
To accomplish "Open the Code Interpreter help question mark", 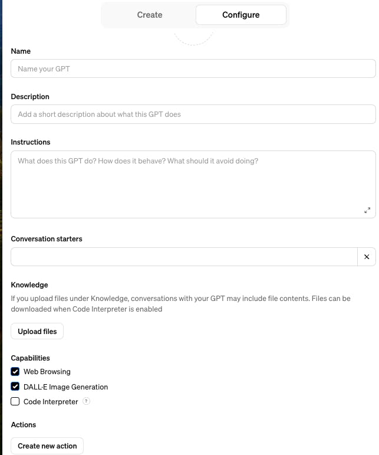I will (87, 401).
